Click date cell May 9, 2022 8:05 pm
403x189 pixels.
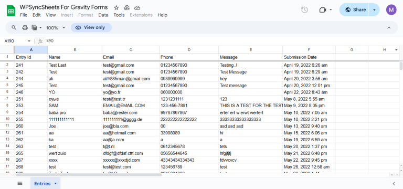pos(309,106)
